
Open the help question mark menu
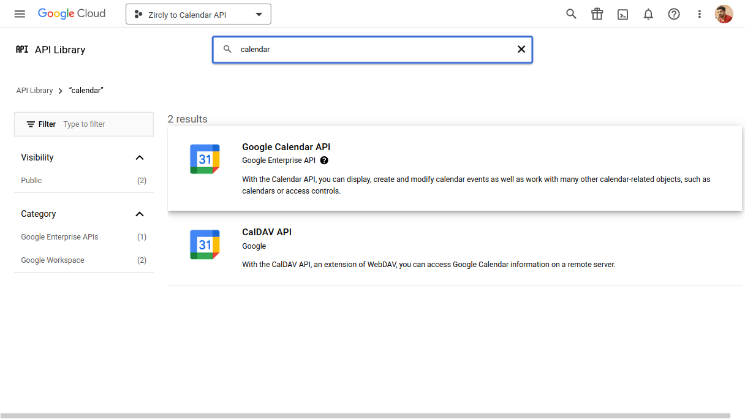coord(674,14)
